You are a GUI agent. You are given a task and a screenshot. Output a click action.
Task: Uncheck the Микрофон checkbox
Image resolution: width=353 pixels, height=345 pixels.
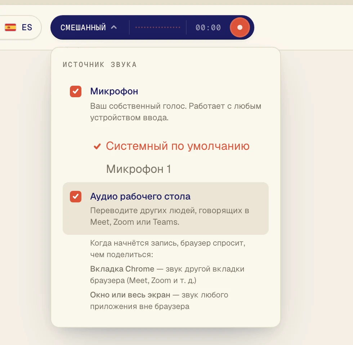[x=76, y=91]
